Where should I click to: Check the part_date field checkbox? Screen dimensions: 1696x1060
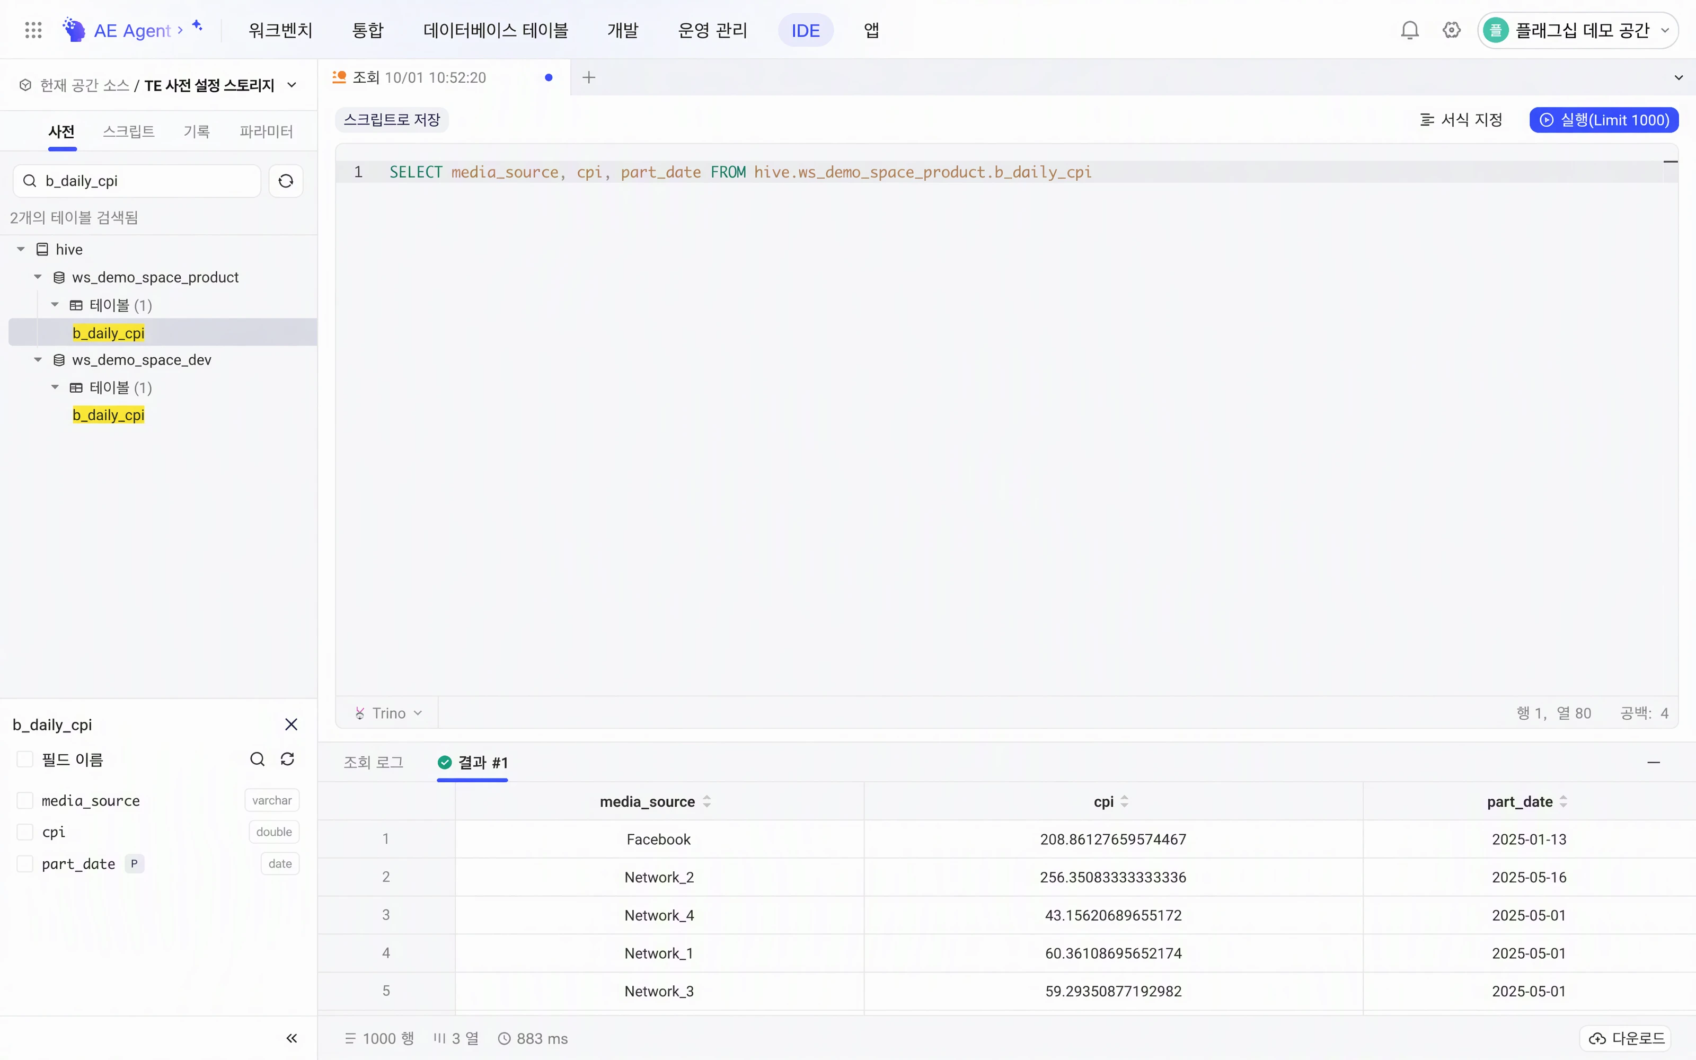[x=25, y=864]
